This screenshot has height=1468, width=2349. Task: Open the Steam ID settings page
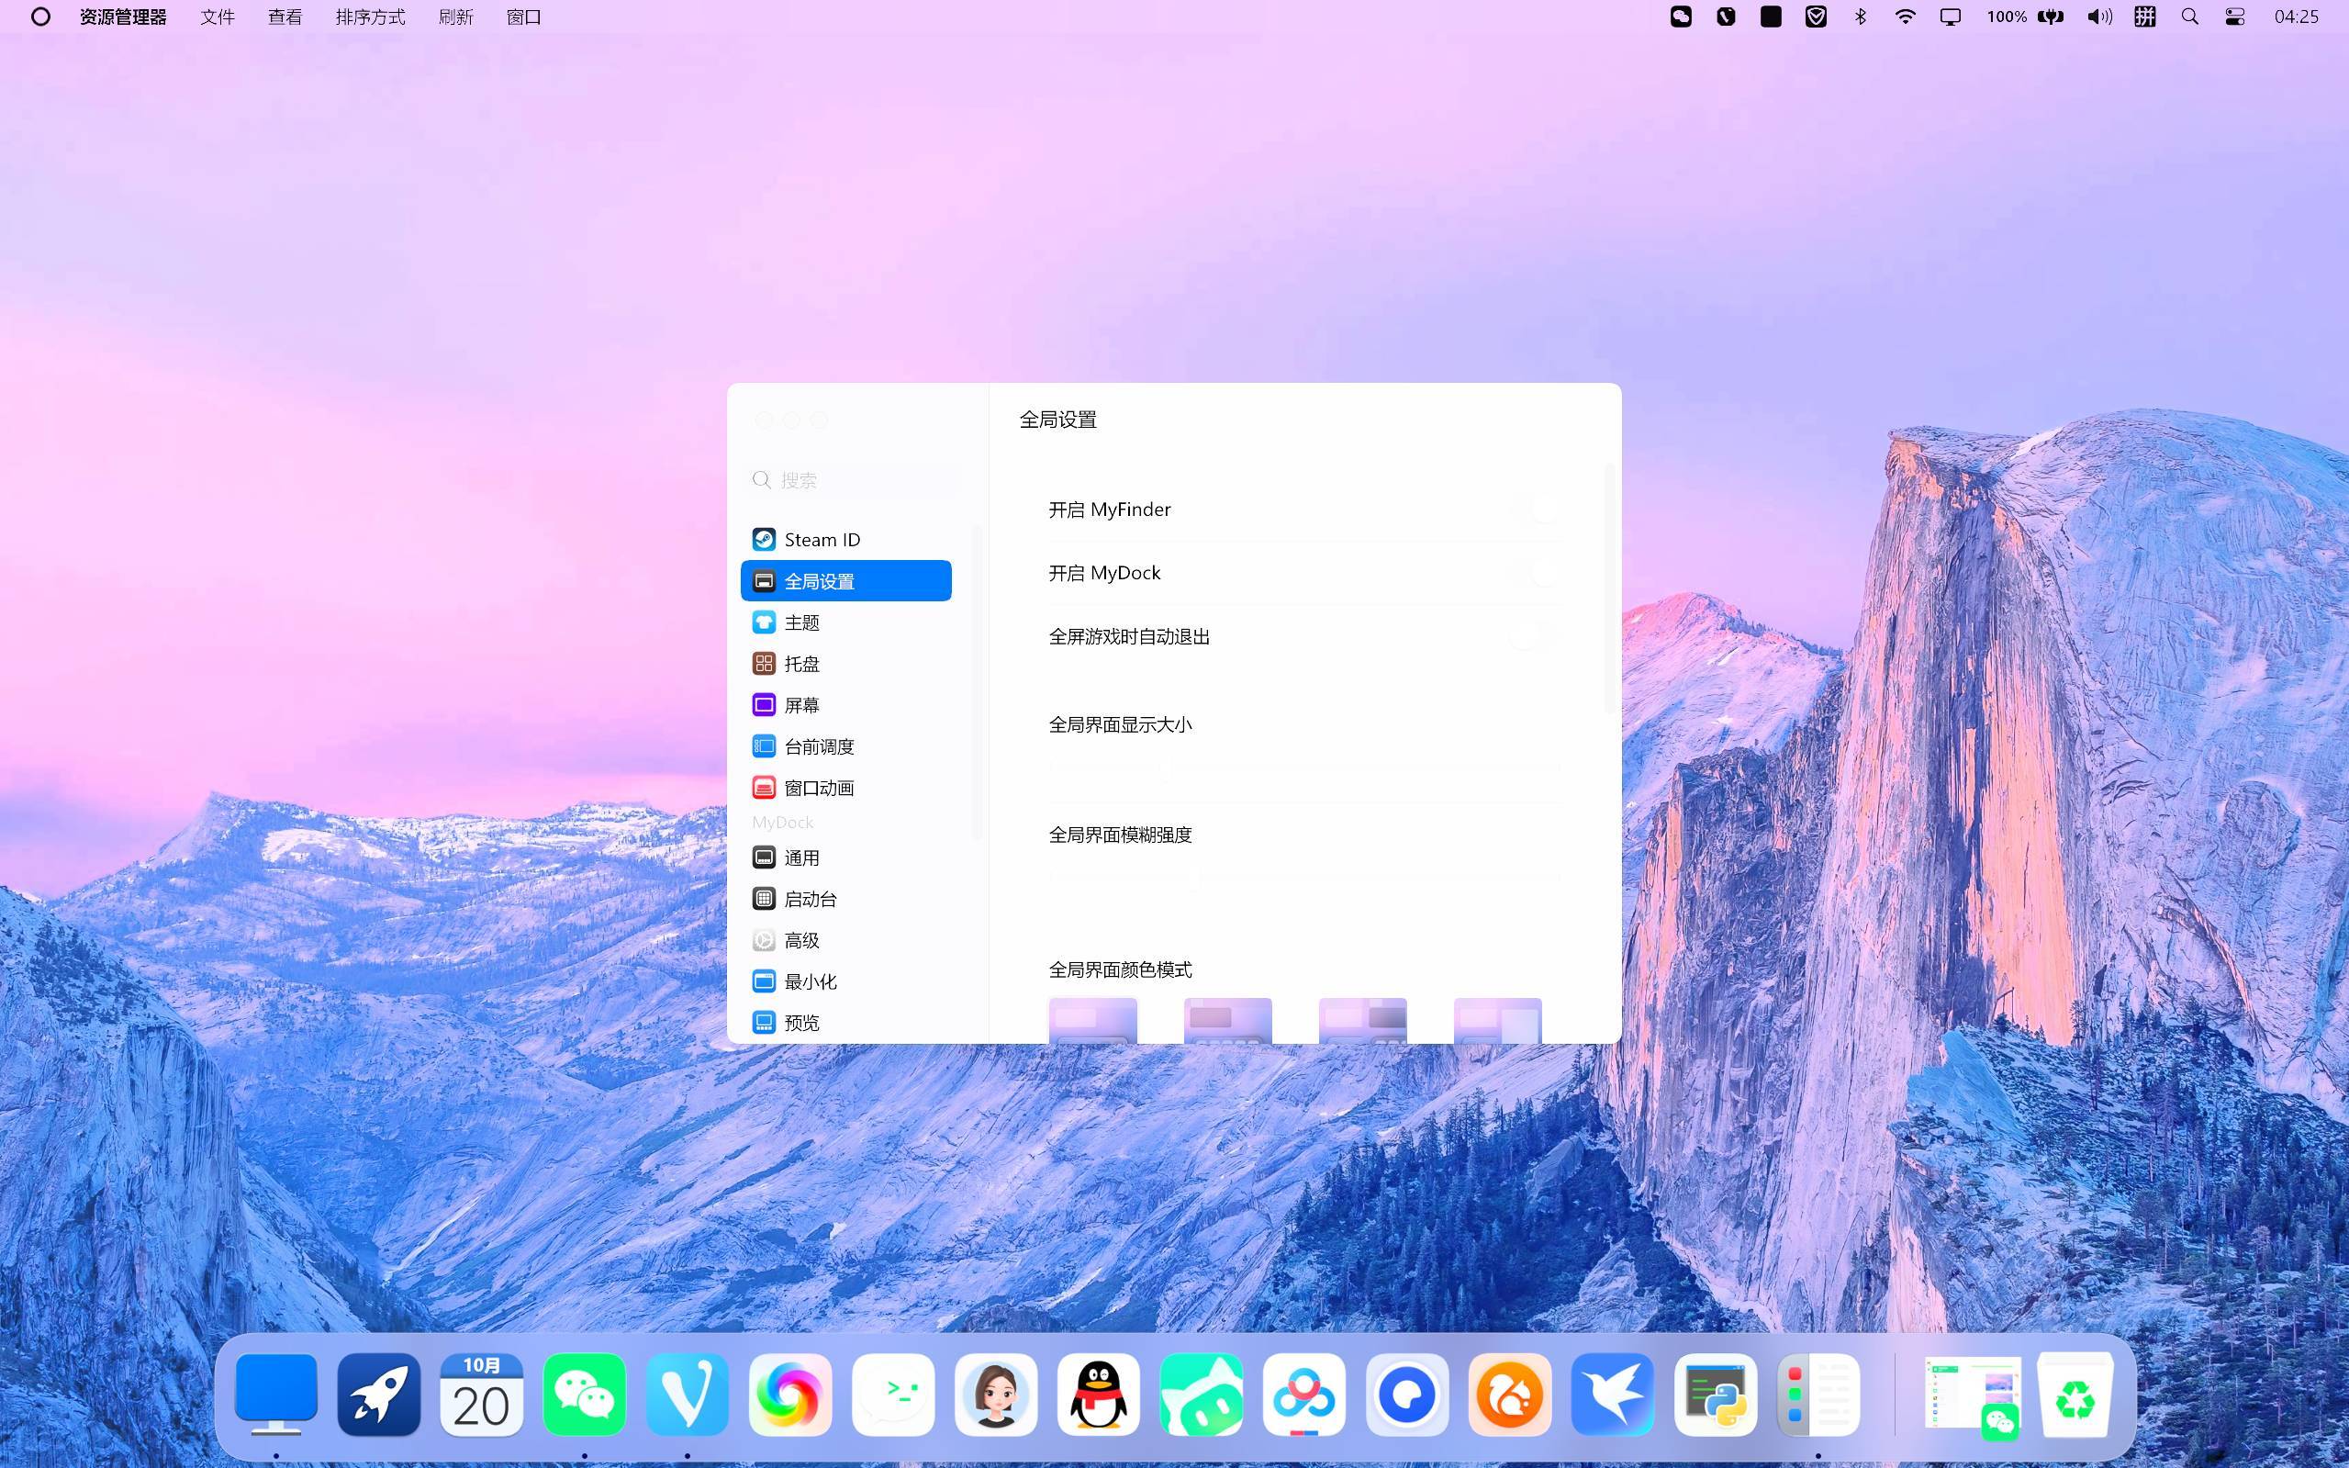click(845, 540)
